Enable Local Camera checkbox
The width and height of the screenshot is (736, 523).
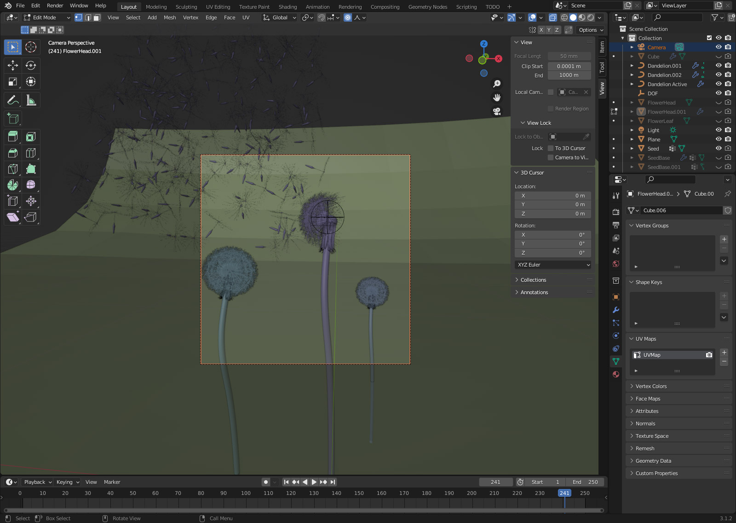tap(551, 92)
